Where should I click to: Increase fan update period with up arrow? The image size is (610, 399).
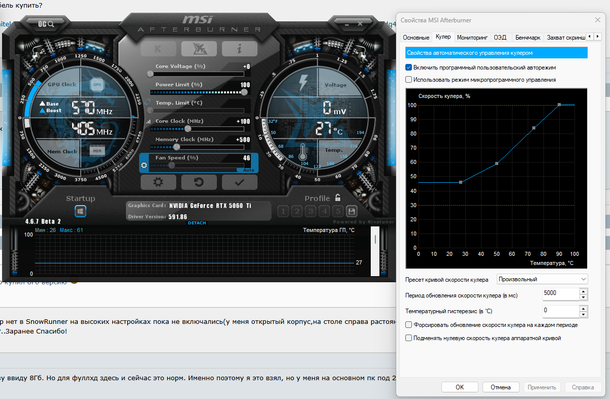point(584,292)
